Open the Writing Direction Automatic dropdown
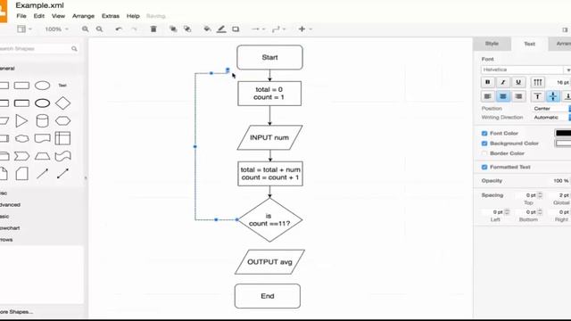The image size is (571, 321). [551, 117]
